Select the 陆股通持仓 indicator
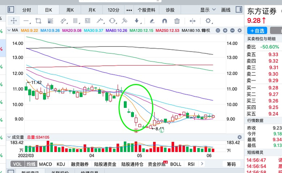Screen dimensions: 282x173 pyautogui.click(x=132, y=164)
